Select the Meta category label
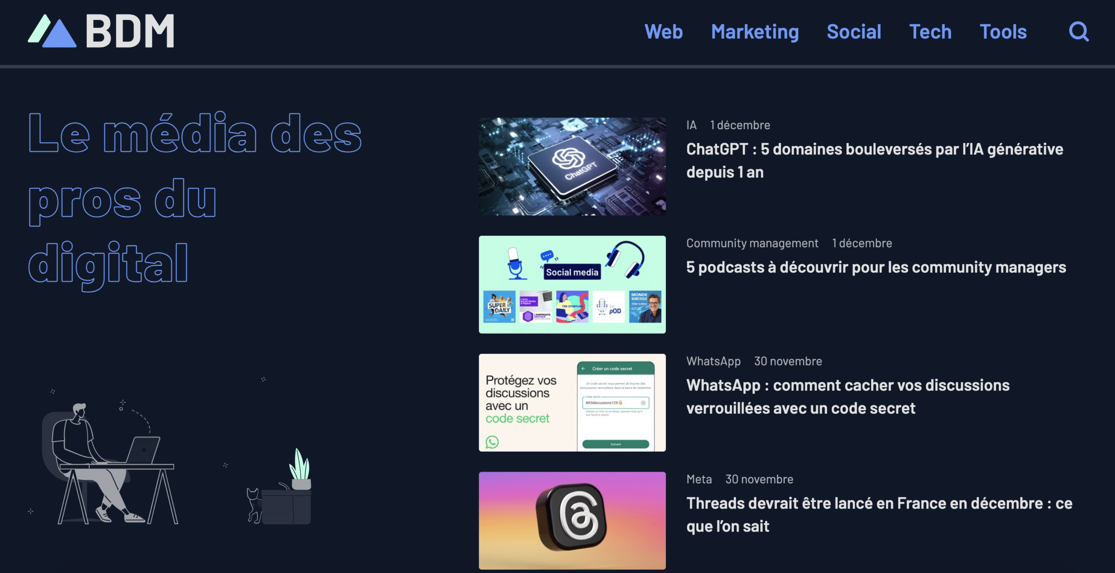 699,479
